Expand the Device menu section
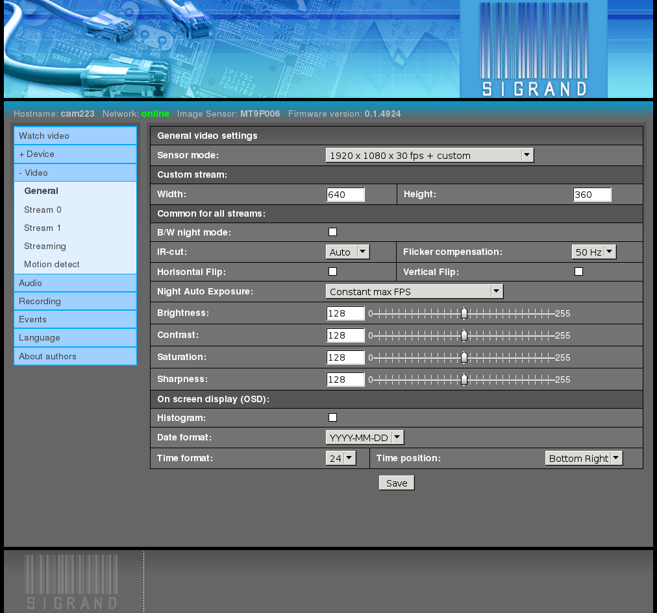657x613 pixels. (x=75, y=154)
